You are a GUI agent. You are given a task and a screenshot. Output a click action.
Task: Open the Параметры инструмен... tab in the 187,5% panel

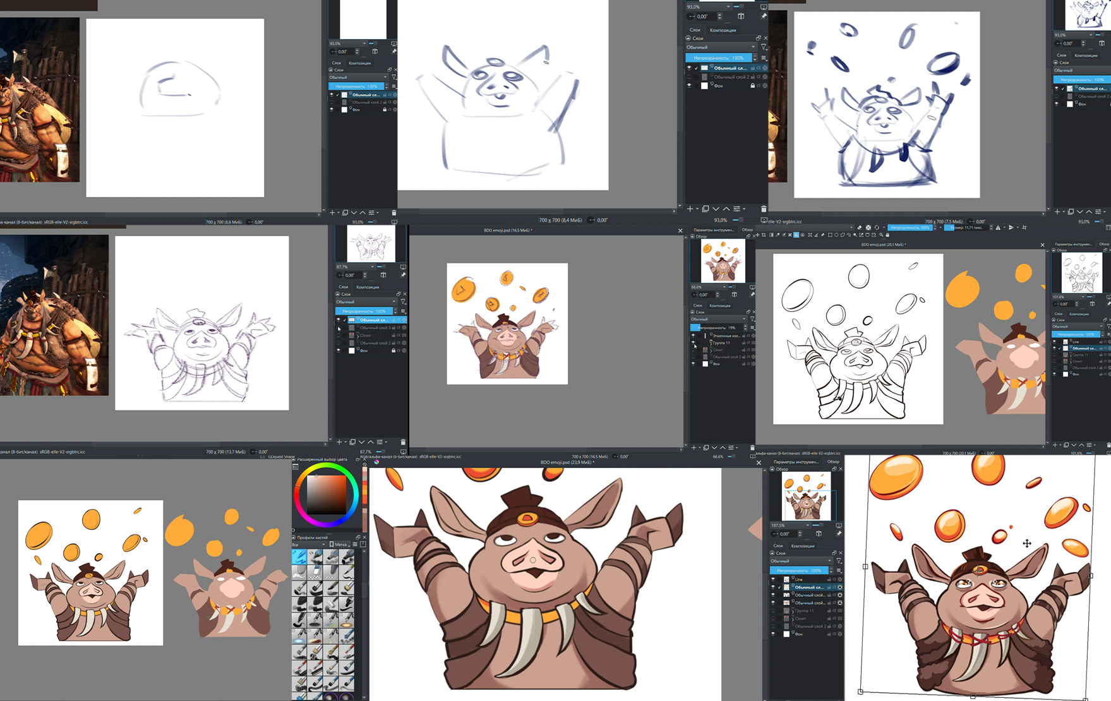[x=796, y=462]
